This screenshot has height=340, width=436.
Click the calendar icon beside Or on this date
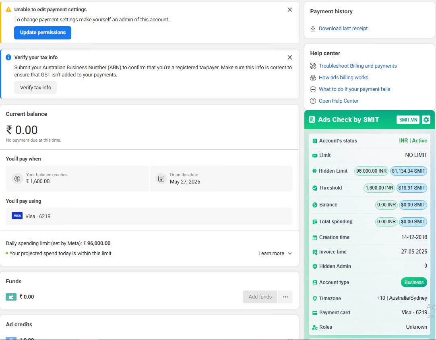tap(161, 179)
